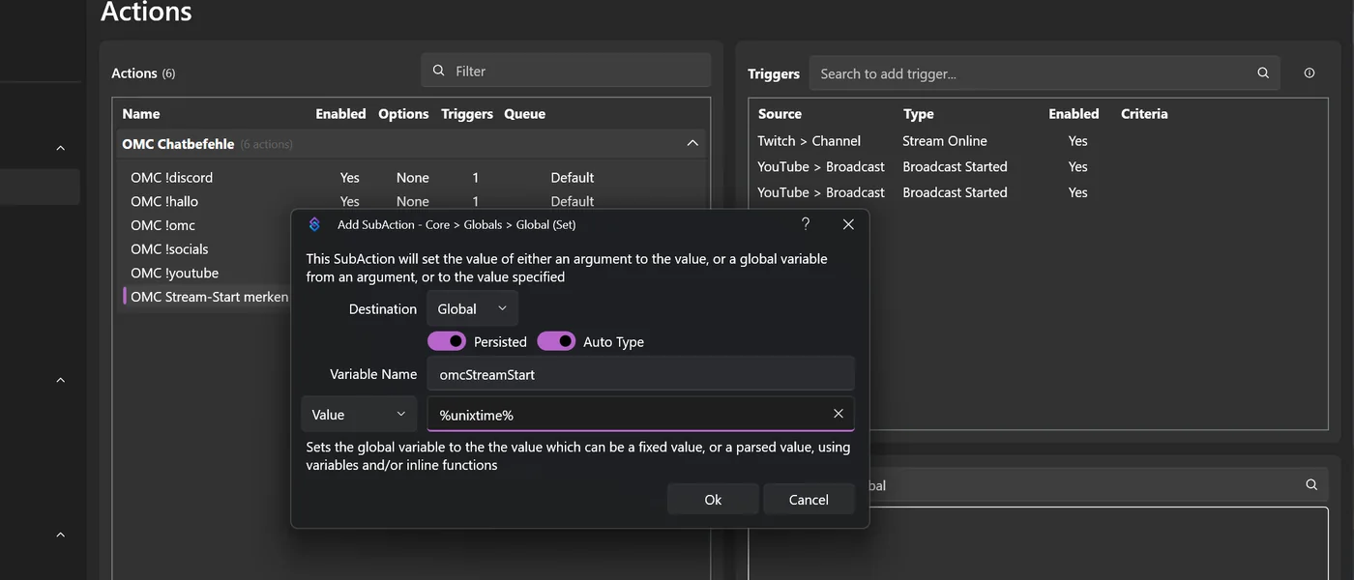The width and height of the screenshot is (1354, 580).
Task: Click the Criteria column header
Action: click(x=1144, y=114)
